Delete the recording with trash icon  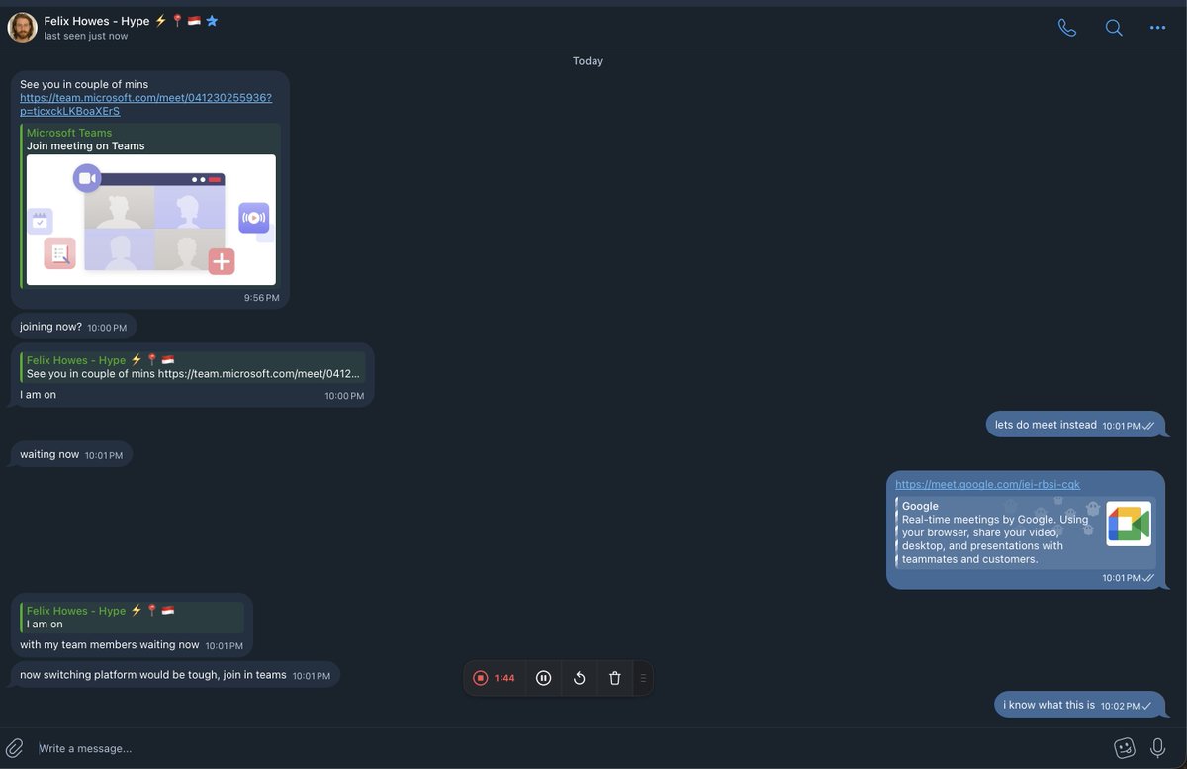pyautogui.click(x=615, y=678)
